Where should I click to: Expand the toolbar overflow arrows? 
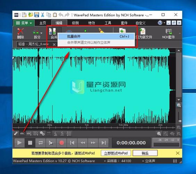pyautogui.click(x=180, y=33)
